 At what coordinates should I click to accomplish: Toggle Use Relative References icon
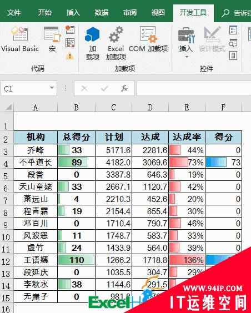[70, 43]
